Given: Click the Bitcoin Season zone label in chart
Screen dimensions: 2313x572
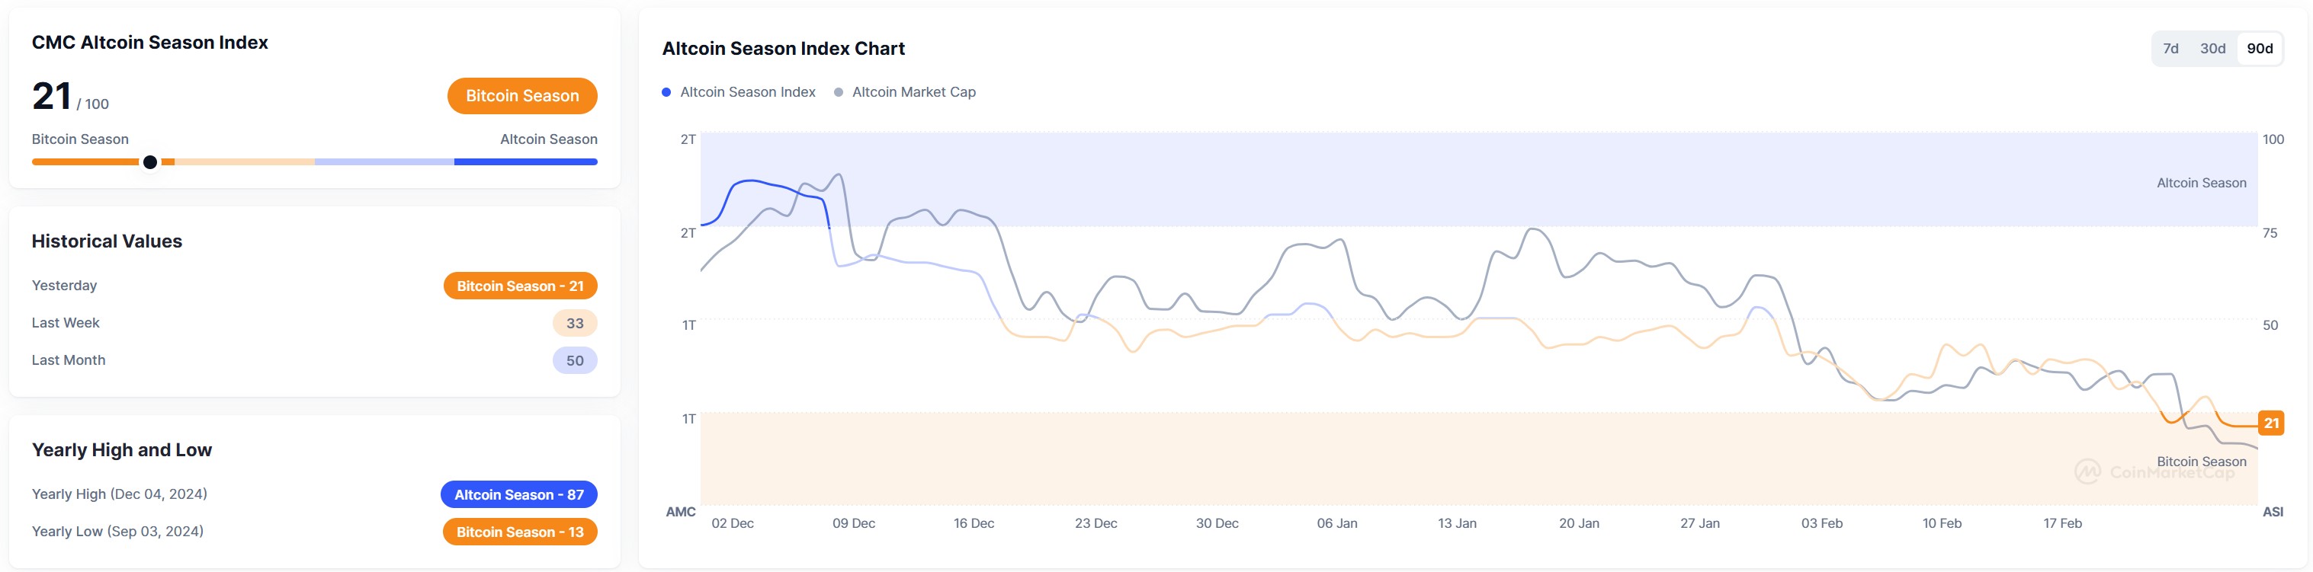Looking at the screenshot, I should coord(2201,462).
